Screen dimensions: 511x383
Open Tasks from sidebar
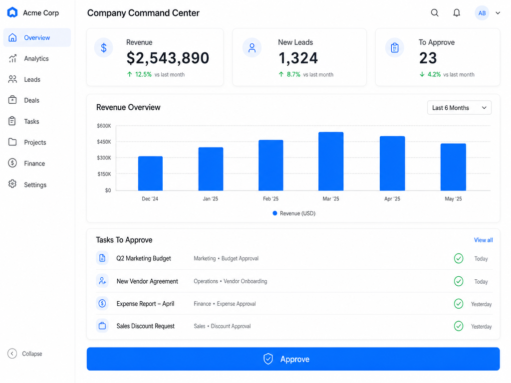point(37,122)
